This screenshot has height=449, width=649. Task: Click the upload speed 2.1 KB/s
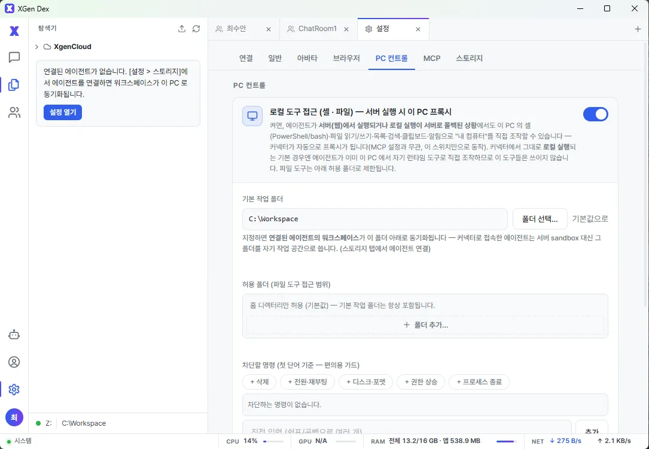pos(614,441)
